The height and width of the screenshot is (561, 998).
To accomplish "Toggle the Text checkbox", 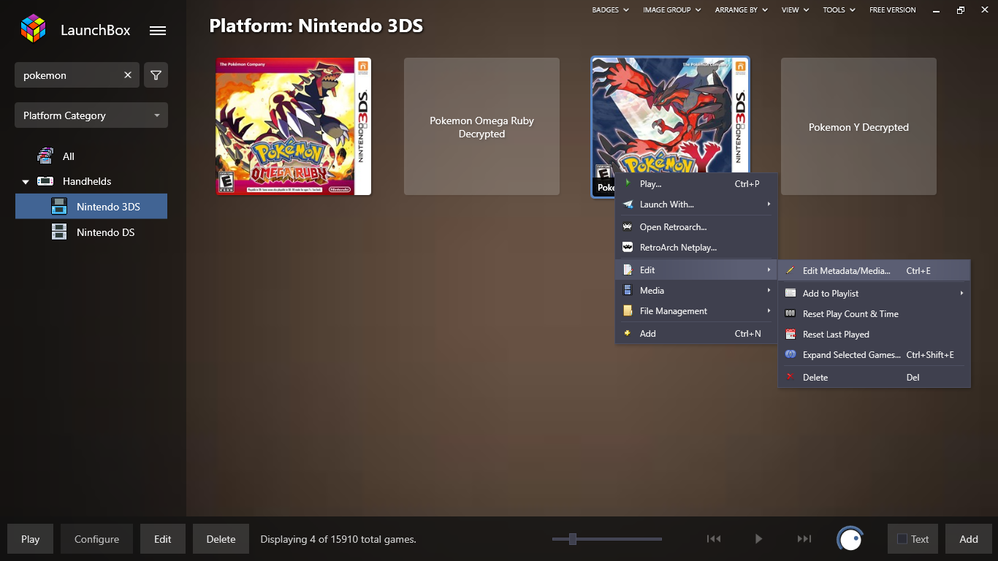I will pos(902,539).
